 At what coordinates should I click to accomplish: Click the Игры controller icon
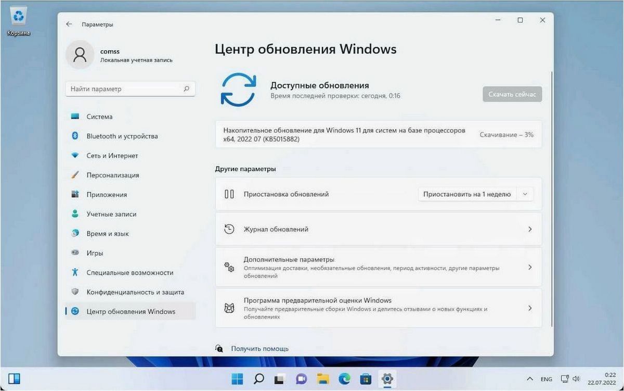[75, 253]
